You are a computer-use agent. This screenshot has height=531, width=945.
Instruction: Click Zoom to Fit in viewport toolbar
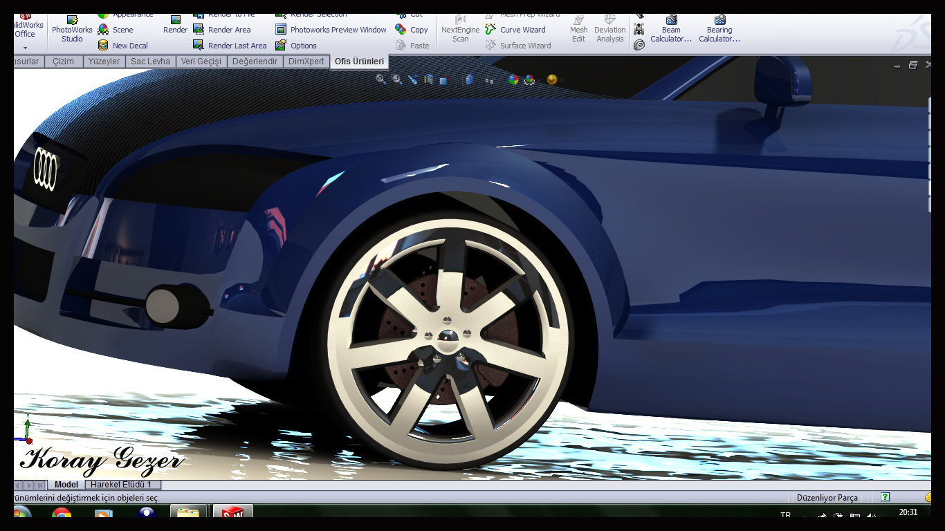380,80
